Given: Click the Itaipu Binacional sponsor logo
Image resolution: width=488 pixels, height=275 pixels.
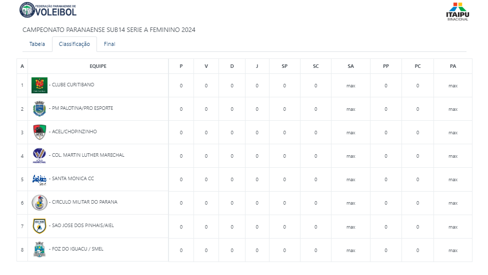Looking at the screenshot, I should pos(457,11).
